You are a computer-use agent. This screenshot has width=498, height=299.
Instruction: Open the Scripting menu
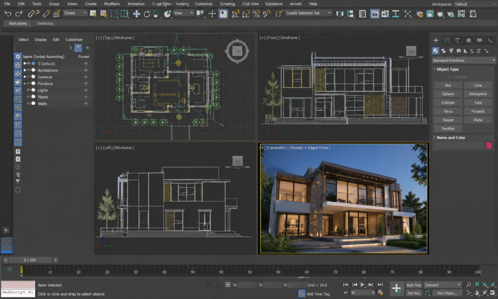pos(228,4)
